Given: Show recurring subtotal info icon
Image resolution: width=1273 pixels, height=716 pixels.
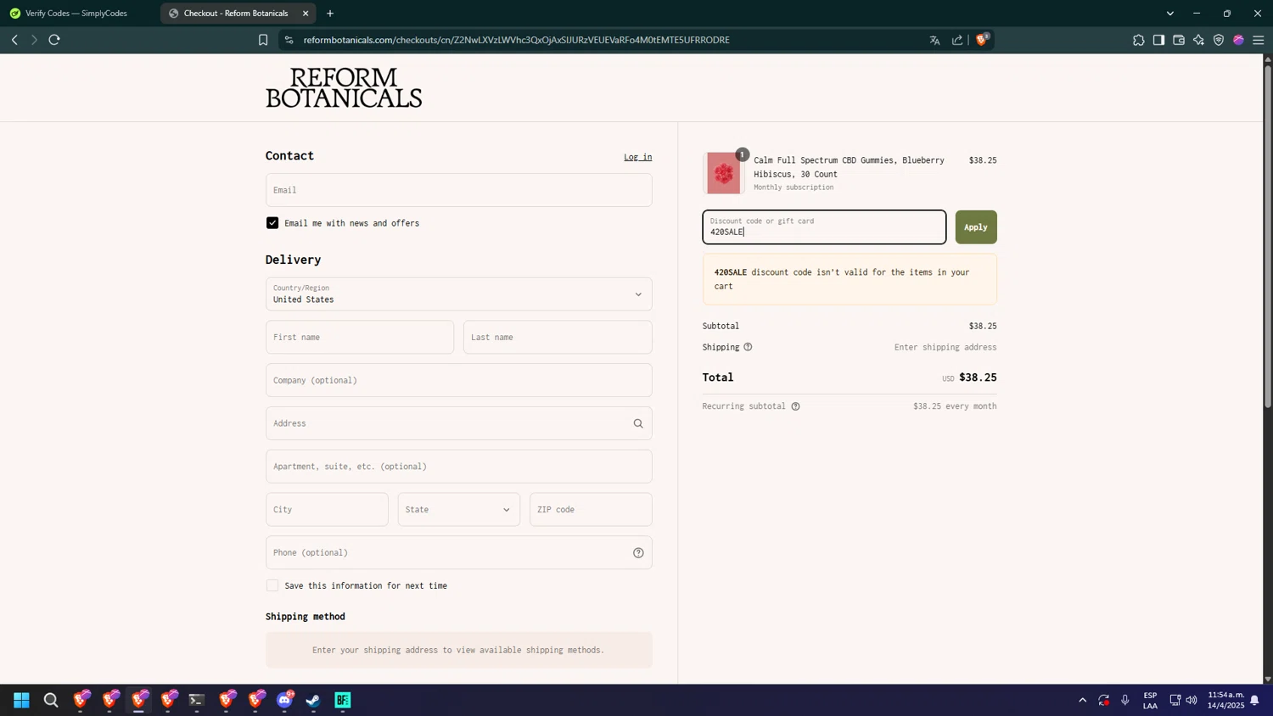Looking at the screenshot, I should click(795, 406).
